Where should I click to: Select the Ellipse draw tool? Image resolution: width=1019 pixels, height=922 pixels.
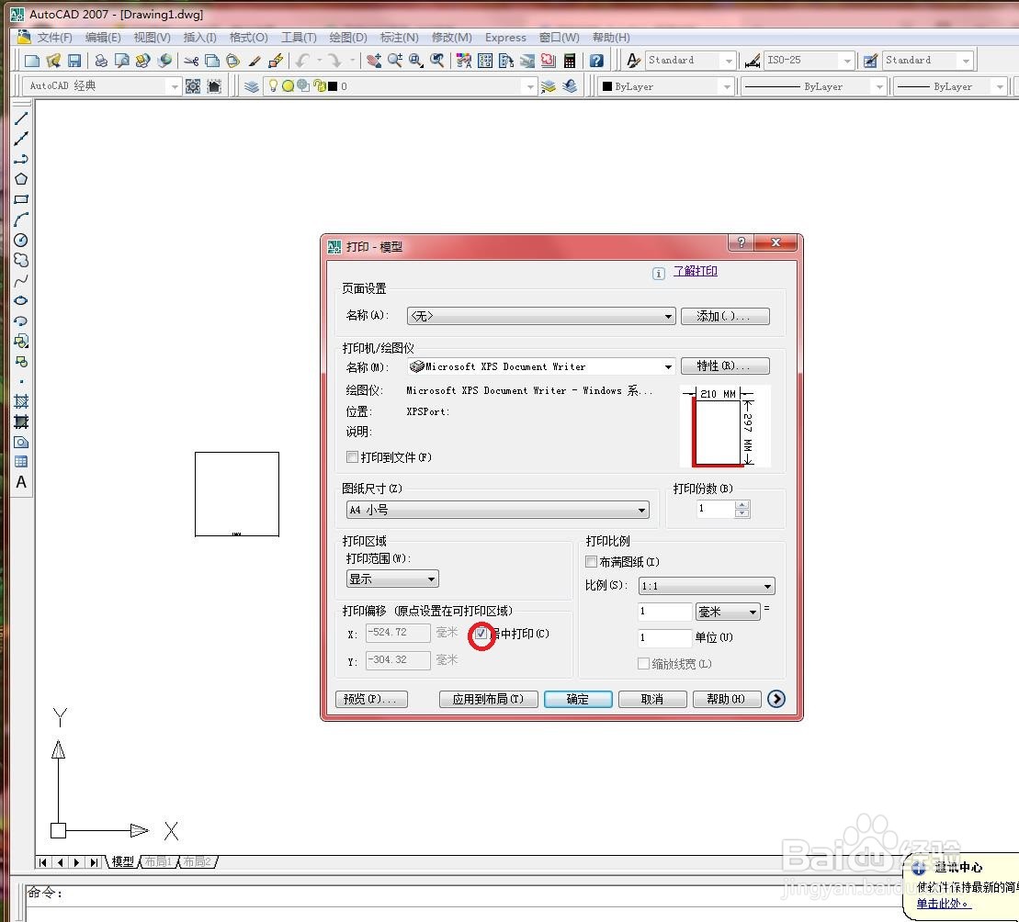[x=21, y=300]
